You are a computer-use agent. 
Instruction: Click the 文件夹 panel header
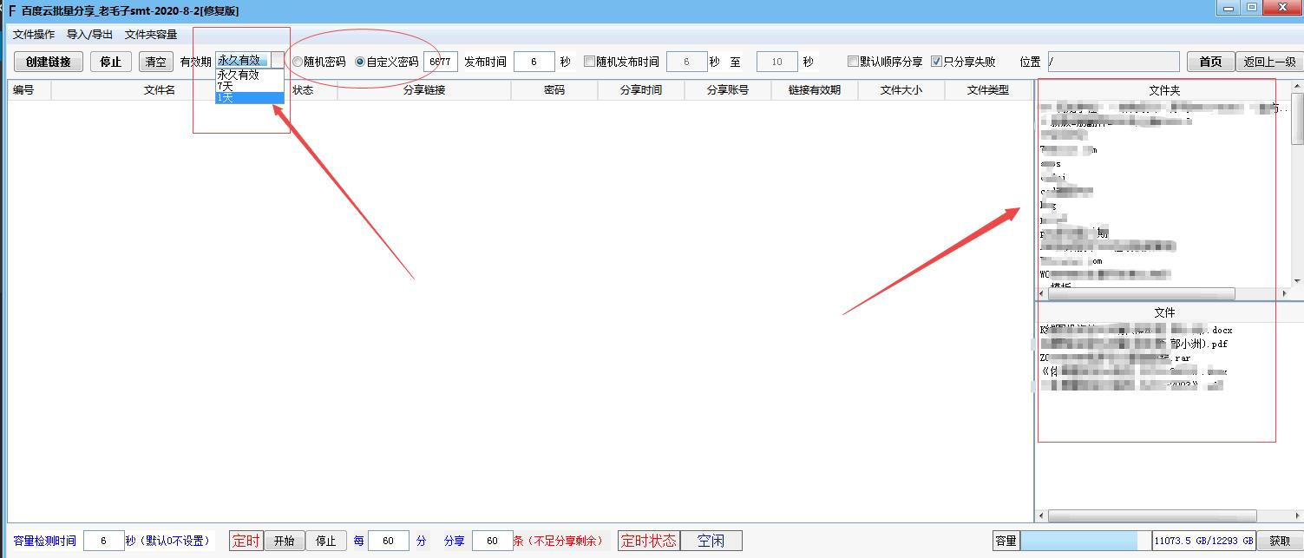click(x=1164, y=90)
